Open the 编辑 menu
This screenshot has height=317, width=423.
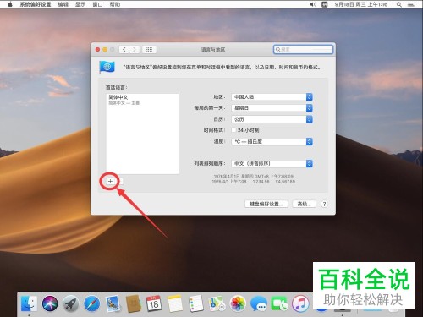[63, 4]
